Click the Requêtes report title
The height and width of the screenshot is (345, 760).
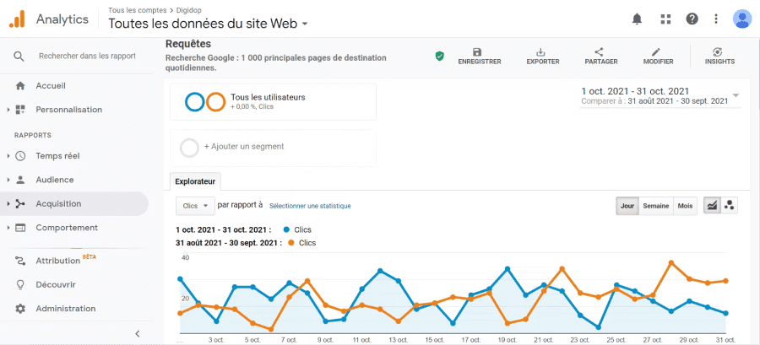click(x=188, y=44)
